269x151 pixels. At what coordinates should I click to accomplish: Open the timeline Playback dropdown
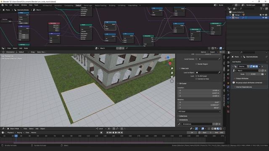click(x=11, y=133)
